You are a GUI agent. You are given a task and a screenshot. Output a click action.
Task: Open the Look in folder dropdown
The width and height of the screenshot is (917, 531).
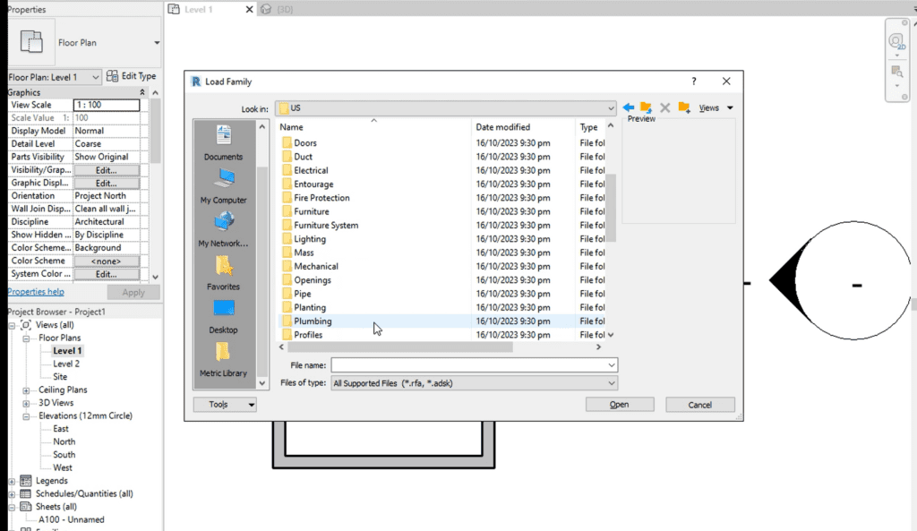[x=612, y=108]
